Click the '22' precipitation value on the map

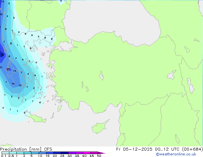point(3,54)
